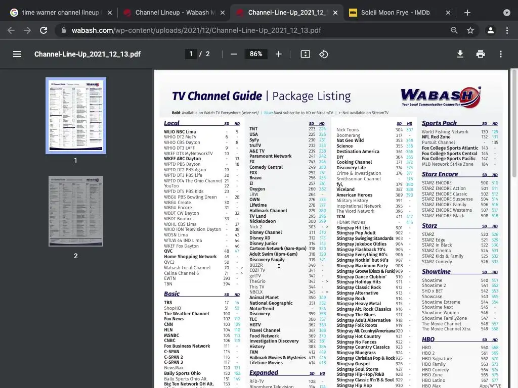Image resolution: width=518 pixels, height=388 pixels.
Task: Select page 2 thumbnail
Action: tap(76, 211)
